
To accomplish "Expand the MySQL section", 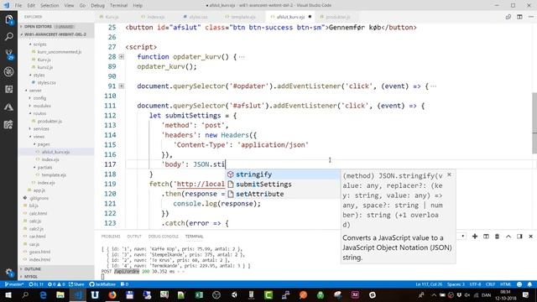I will coord(57,276).
